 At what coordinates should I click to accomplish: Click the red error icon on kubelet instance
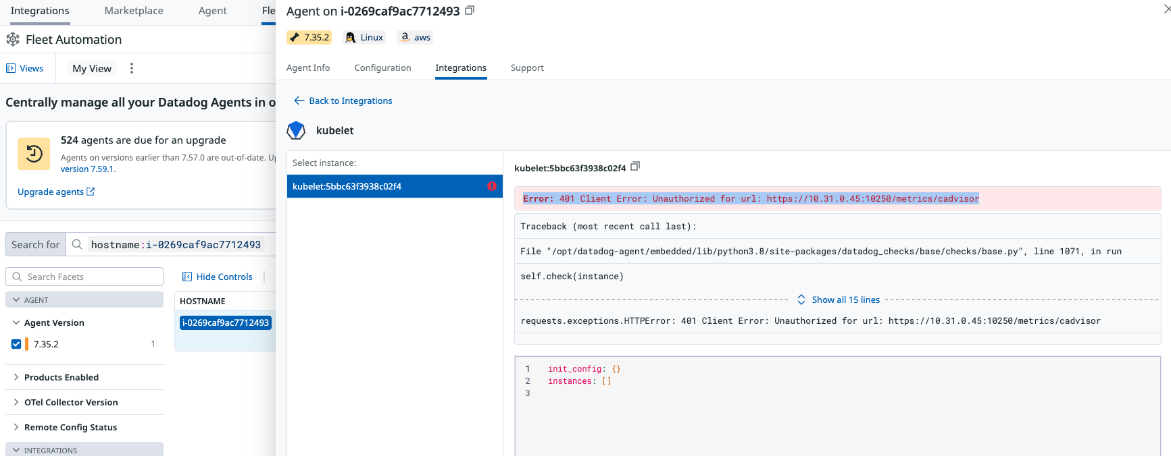492,186
